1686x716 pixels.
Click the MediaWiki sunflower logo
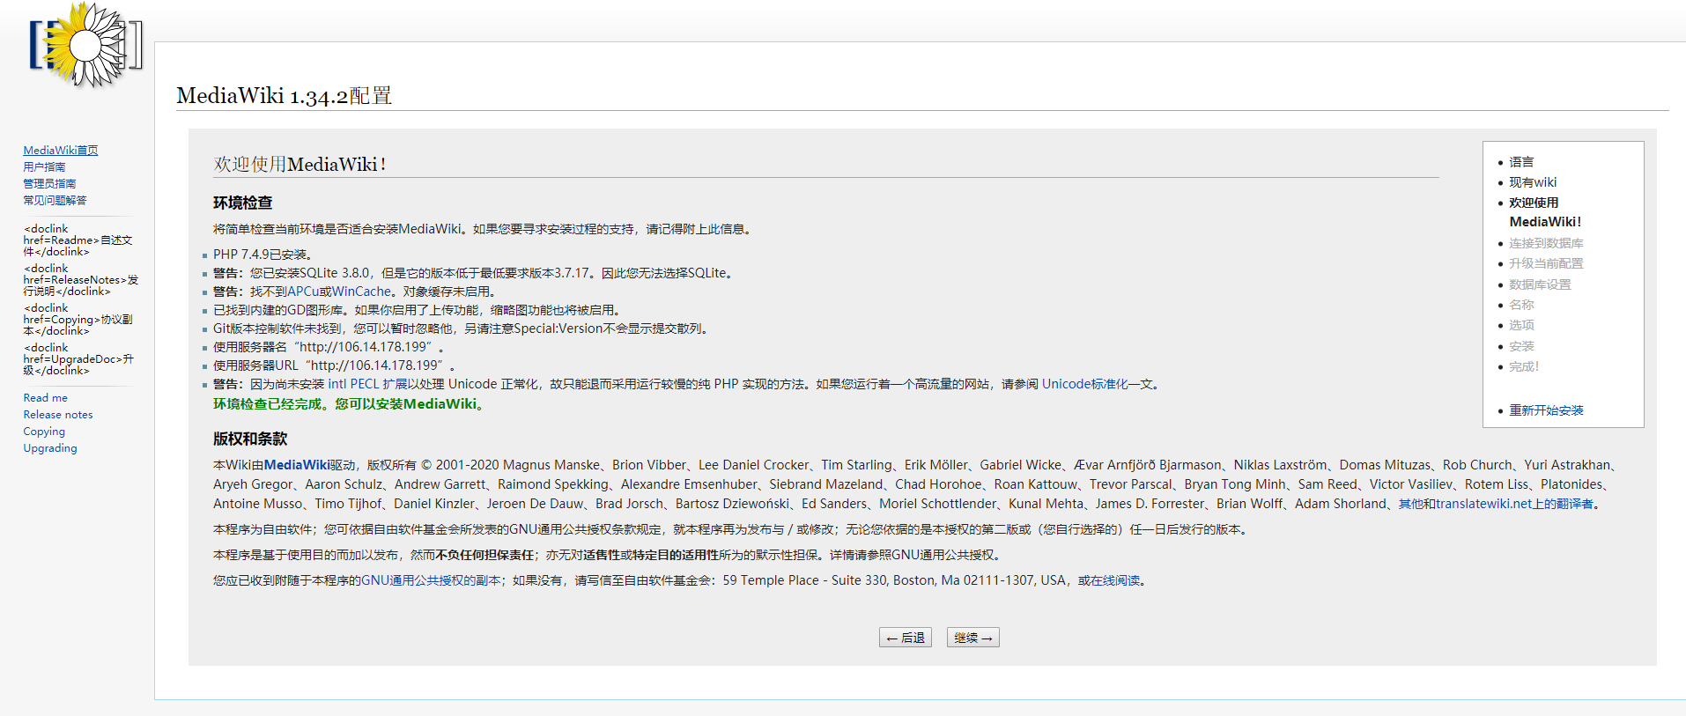tap(85, 46)
